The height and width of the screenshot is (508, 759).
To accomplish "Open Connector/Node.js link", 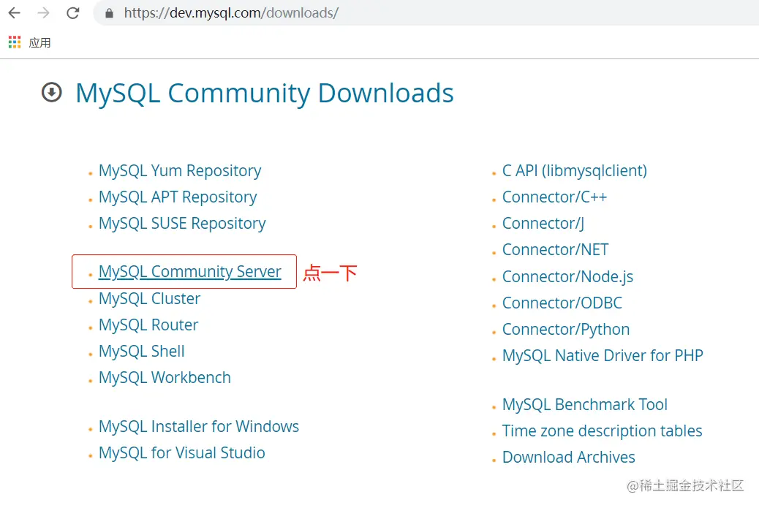I will coord(568,277).
